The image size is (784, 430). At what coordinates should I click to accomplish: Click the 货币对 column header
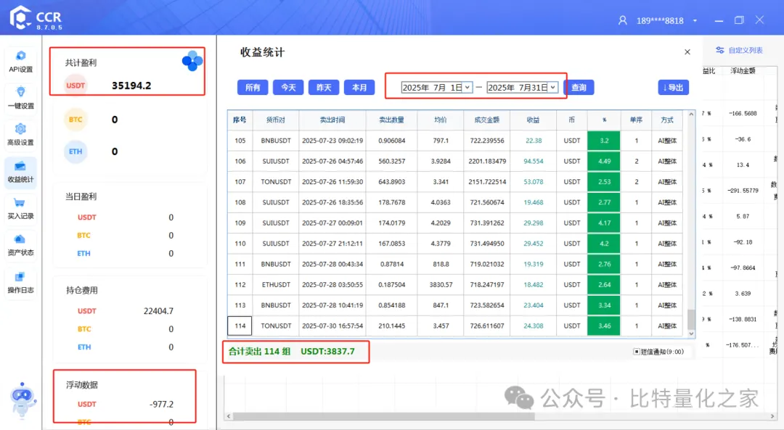[x=276, y=120]
